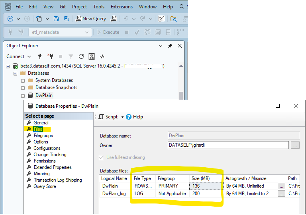The height and width of the screenshot is (215, 306).
Task: Expand the System Databases folder
Action: (x=23, y=81)
